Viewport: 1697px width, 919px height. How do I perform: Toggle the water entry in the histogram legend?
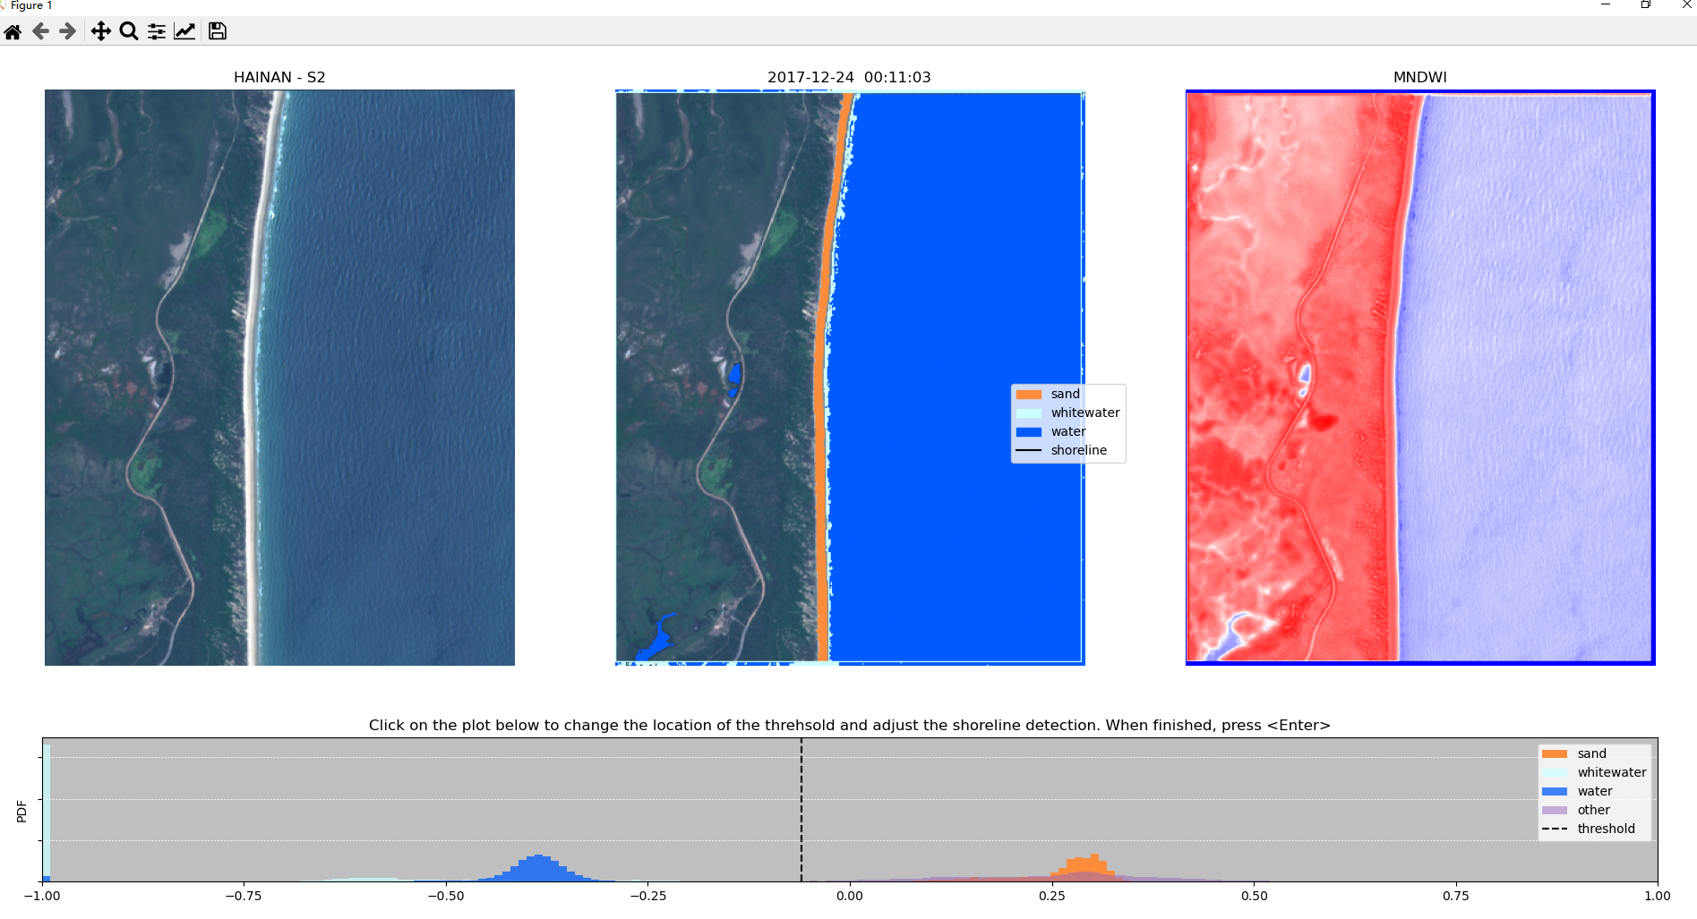(1594, 790)
